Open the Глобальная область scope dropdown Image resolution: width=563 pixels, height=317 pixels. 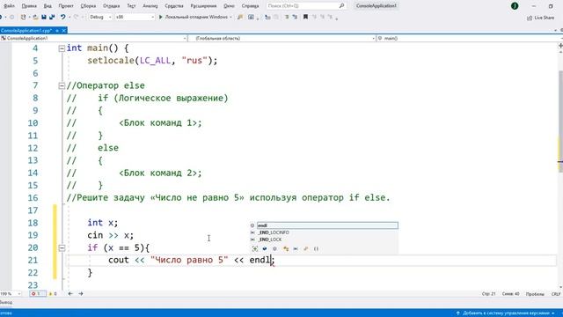click(x=281, y=38)
